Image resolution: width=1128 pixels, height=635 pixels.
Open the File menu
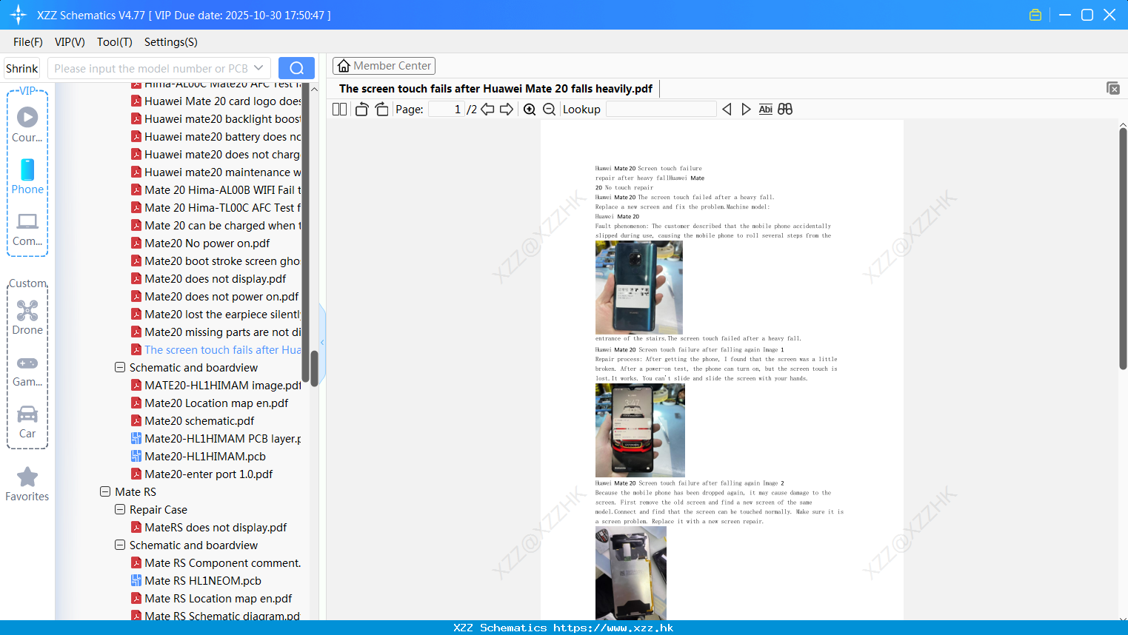(x=28, y=42)
